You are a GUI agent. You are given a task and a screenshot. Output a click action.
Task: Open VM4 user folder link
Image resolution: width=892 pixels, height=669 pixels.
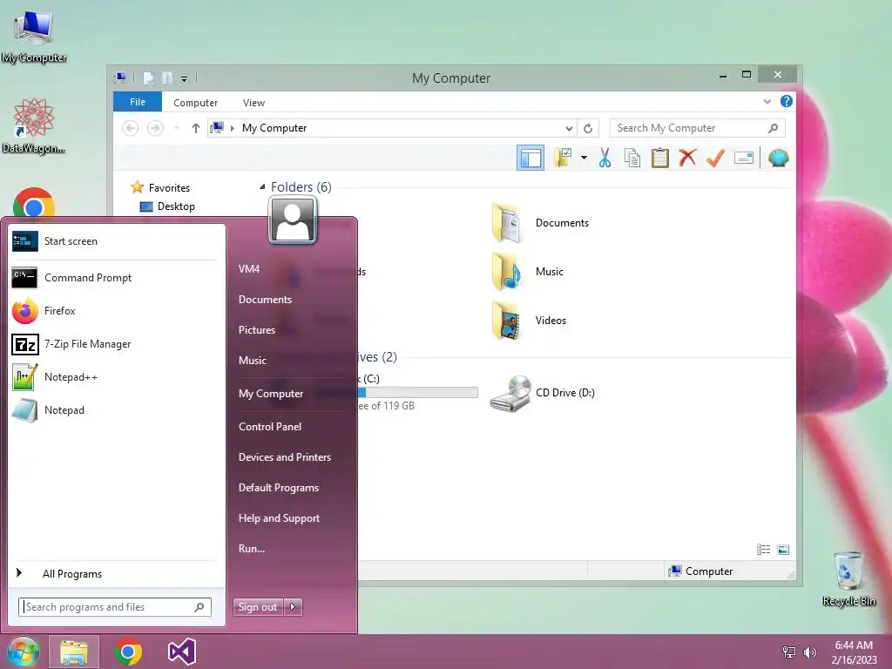248,269
